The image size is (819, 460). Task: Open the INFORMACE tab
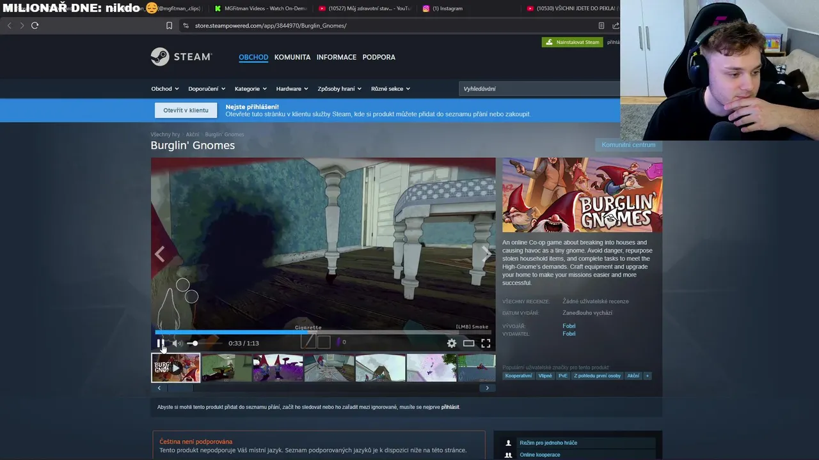click(337, 57)
